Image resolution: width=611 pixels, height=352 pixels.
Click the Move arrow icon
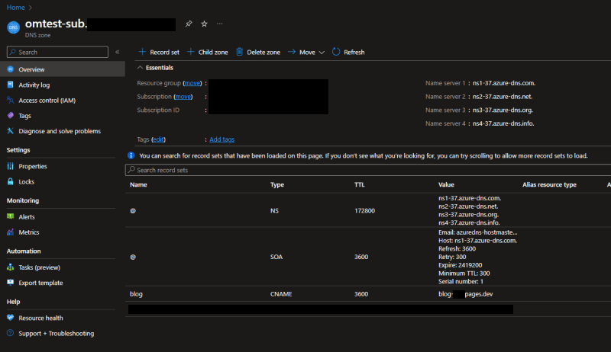[292, 52]
